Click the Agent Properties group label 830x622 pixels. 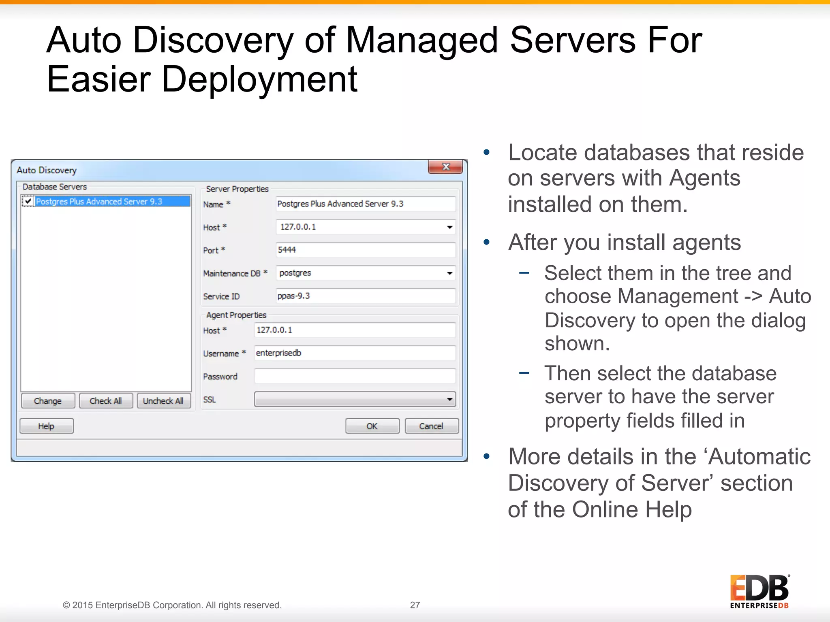tap(236, 315)
